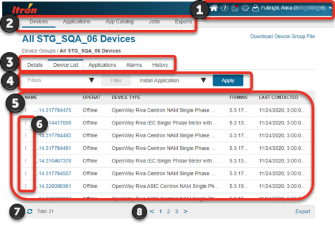Click the Export link
335x228 pixels.
(302, 211)
